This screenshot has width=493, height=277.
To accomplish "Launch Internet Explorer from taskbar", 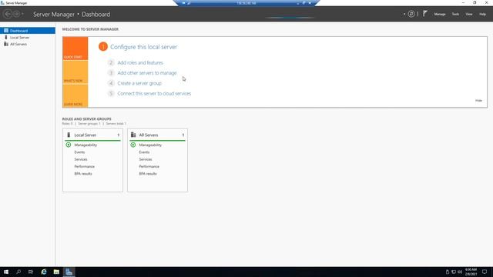I will click(44, 272).
